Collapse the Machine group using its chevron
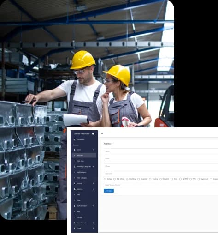The height and width of the screenshot is (235, 218). (93, 189)
